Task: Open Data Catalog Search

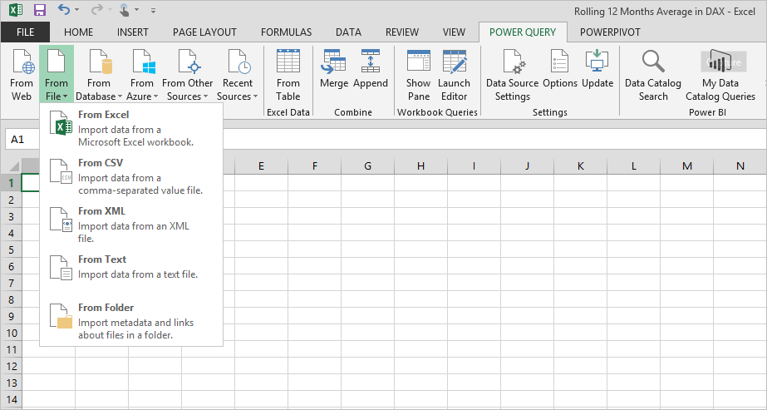Action: click(653, 75)
